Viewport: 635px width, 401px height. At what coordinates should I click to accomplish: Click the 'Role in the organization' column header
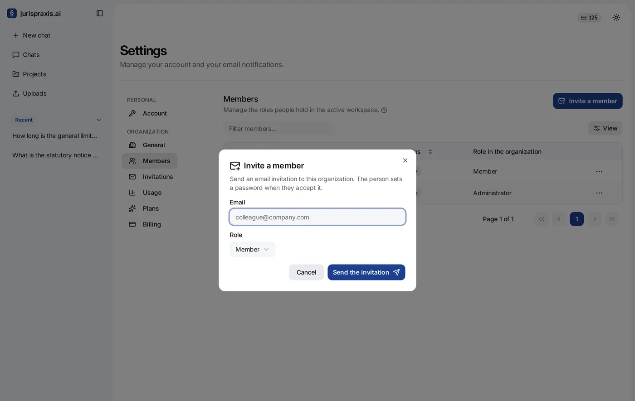coord(507,152)
